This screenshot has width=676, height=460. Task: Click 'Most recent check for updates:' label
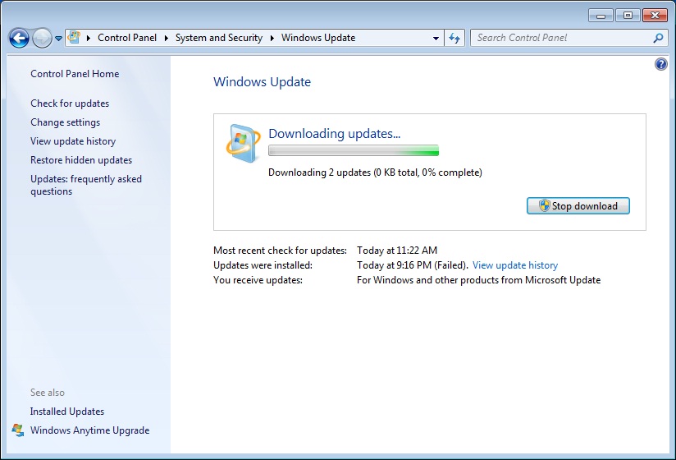coord(280,251)
